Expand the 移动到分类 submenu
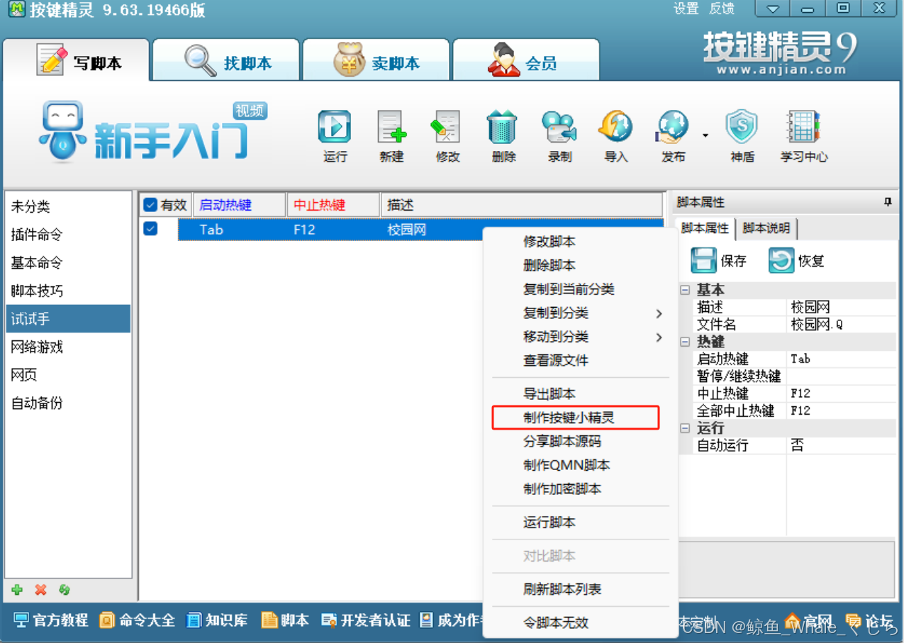 pos(581,337)
